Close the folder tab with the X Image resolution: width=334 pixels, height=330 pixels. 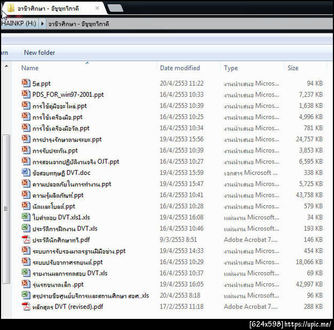pos(97,8)
